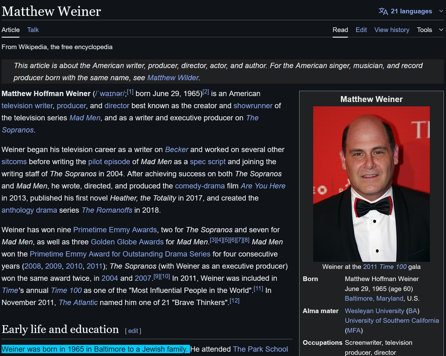Follow the producer link in the first paragraph
The width and height of the screenshot is (446, 356).
coord(71,106)
